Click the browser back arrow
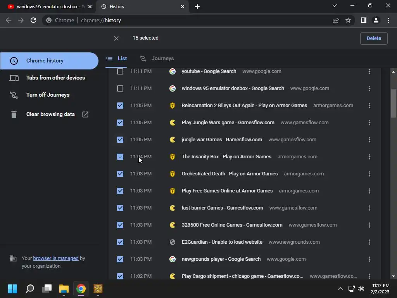The height and width of the screenshot is (298, 397). (9, 20)
